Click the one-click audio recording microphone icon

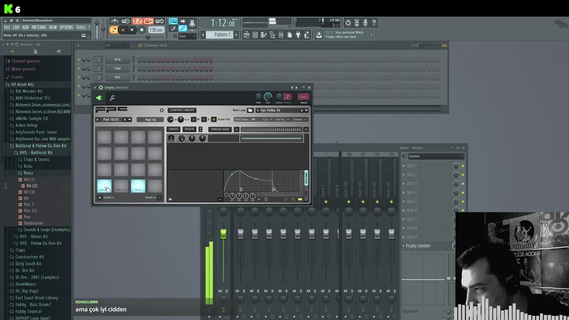click(365, 22)
